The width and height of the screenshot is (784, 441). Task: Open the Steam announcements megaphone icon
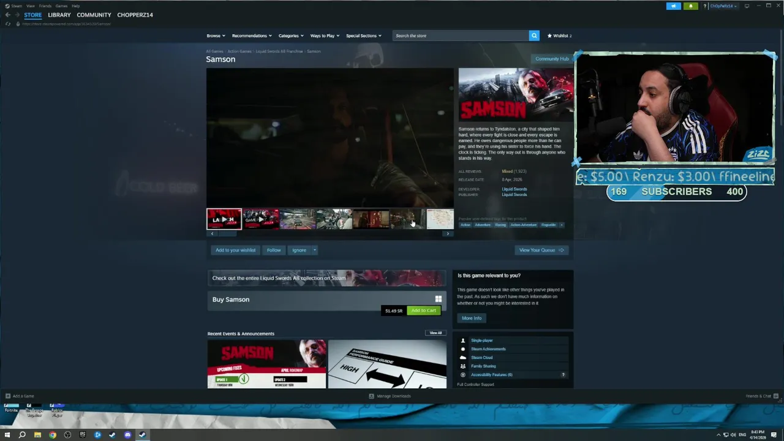(x=673, y=6)
